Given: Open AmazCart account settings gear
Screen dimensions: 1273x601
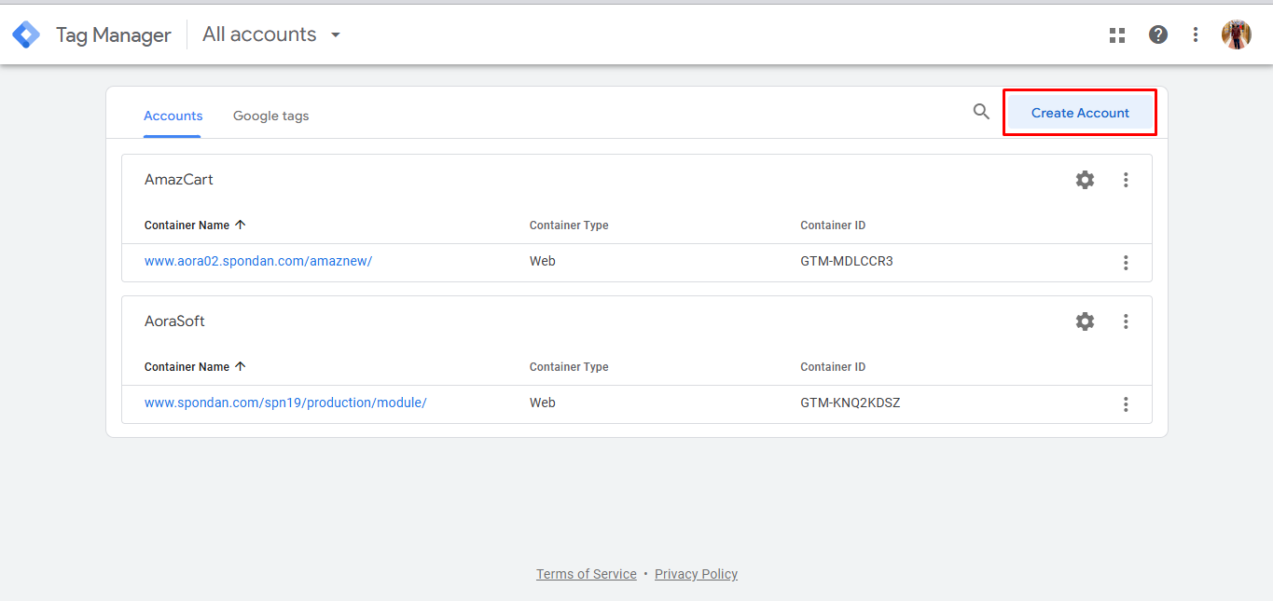Looking at the screenshot, I should (1085, 180).
